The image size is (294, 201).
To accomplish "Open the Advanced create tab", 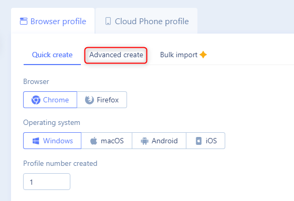I will [x=116, y=55].
